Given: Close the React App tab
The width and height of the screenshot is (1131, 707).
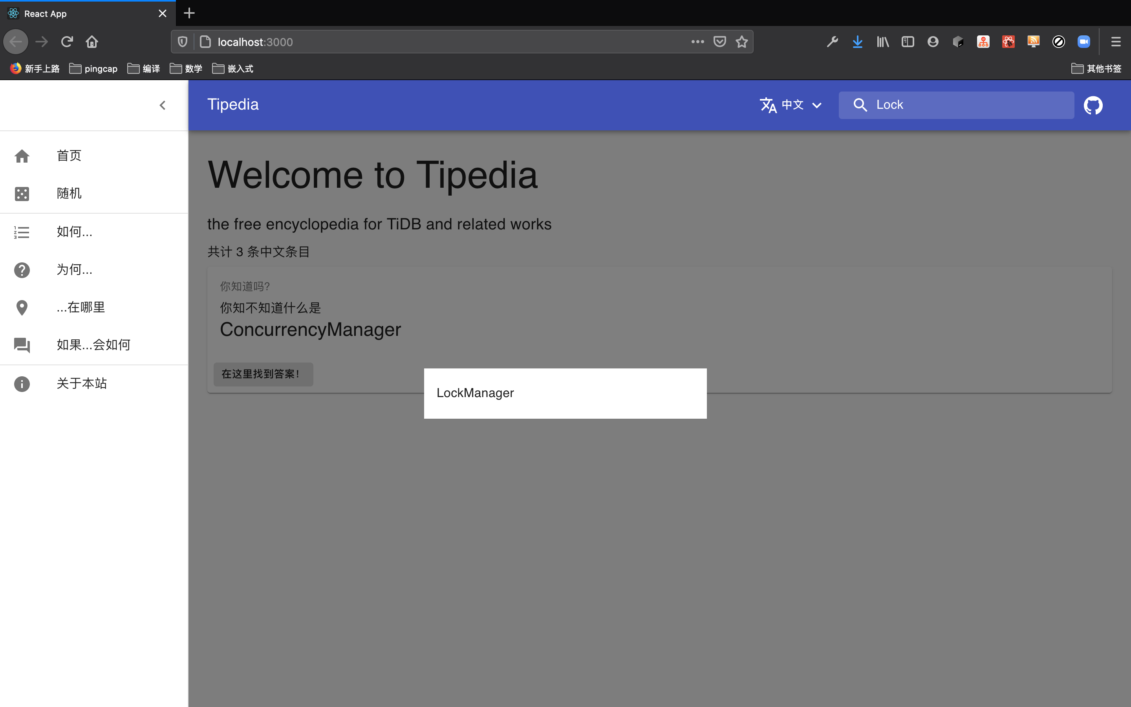Looking at the screenshot, I should [162, 14].
